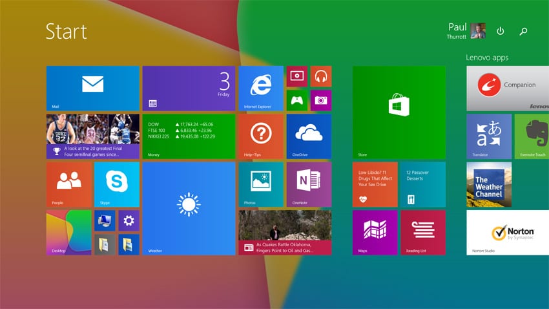Viewport: 549px width, 309px height.
Task: Open the Paul Thurrott user account menu
Action: click(466, 31)
